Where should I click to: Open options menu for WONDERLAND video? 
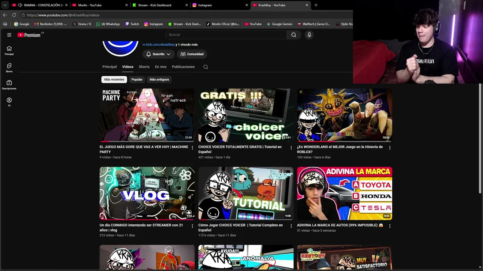390,148
